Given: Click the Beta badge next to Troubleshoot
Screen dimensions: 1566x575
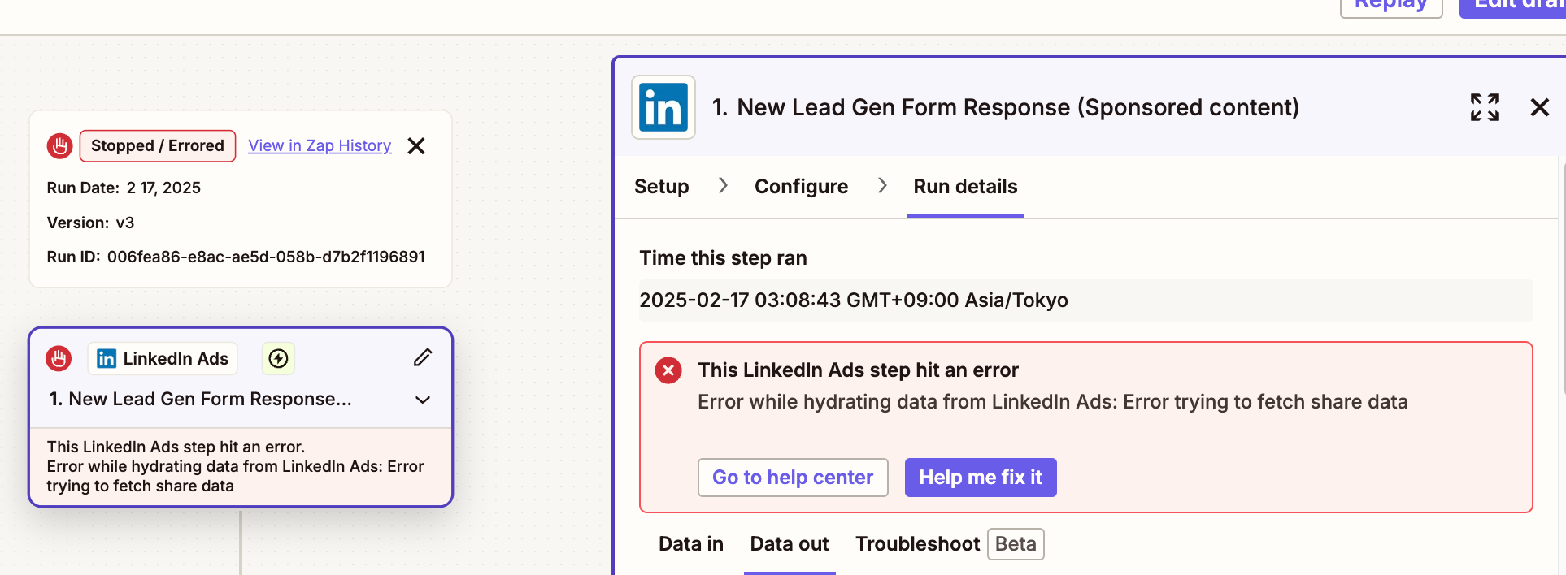Looking at the screenshot, I should click(1016, 544).
